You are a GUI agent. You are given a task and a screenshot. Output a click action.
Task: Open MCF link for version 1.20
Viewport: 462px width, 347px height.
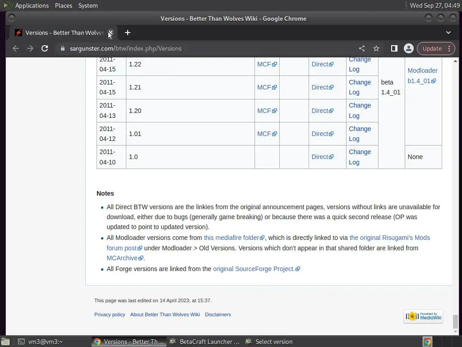[267, 111]
